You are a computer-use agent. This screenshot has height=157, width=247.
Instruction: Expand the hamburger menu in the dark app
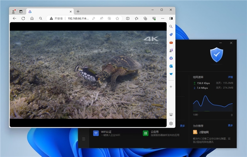click(84, 139)
